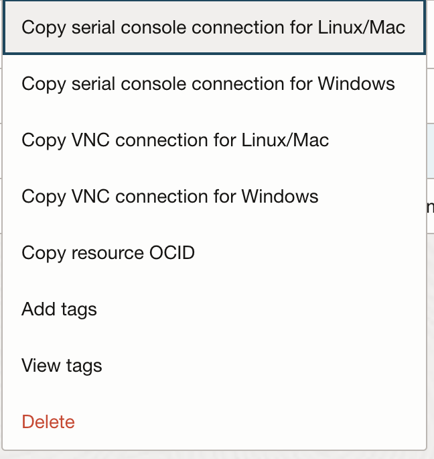Add tags to this console connection

(60, 309)
